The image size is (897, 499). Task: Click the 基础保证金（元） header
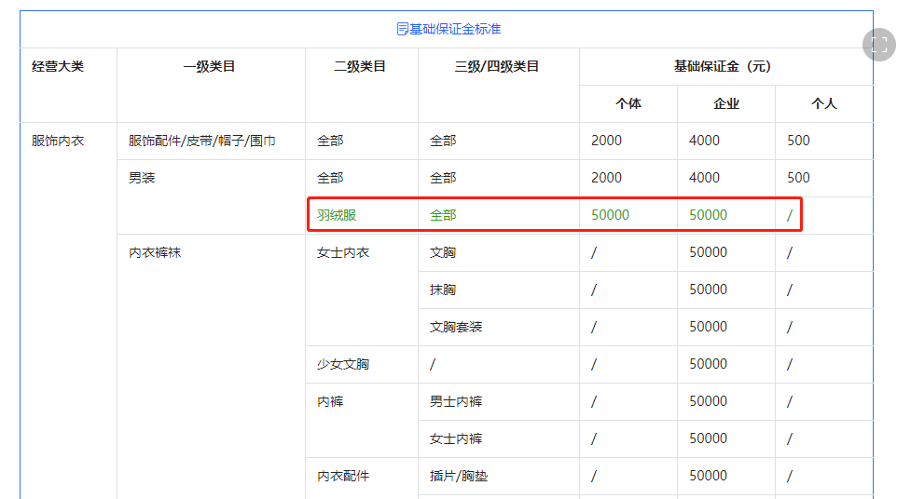(x=724, y=66)
